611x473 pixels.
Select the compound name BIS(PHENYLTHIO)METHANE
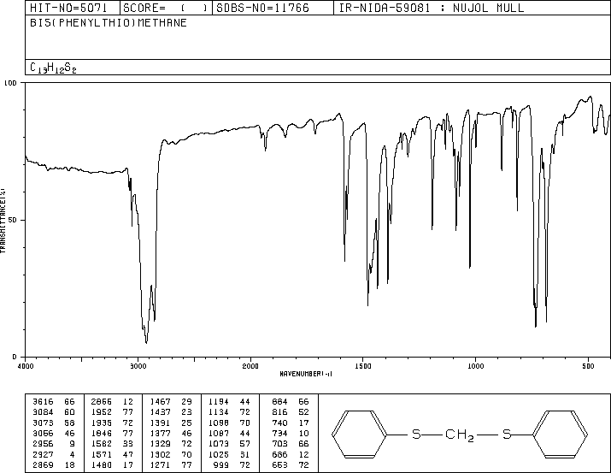[x=109, y=22]
